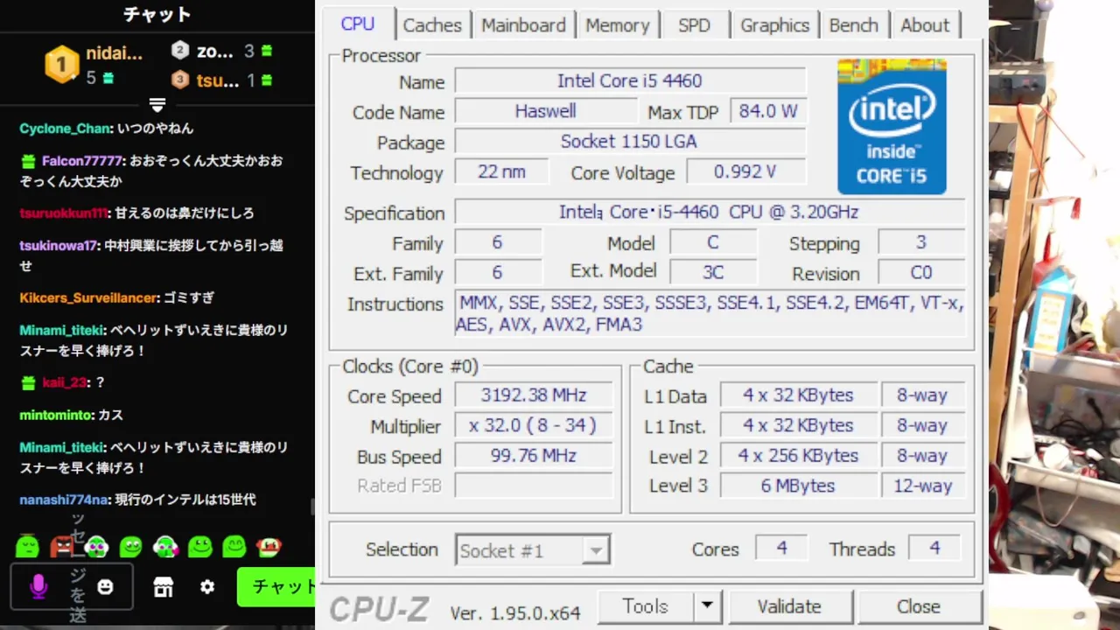Pick the red-haired clown face emote

point(269,547)
